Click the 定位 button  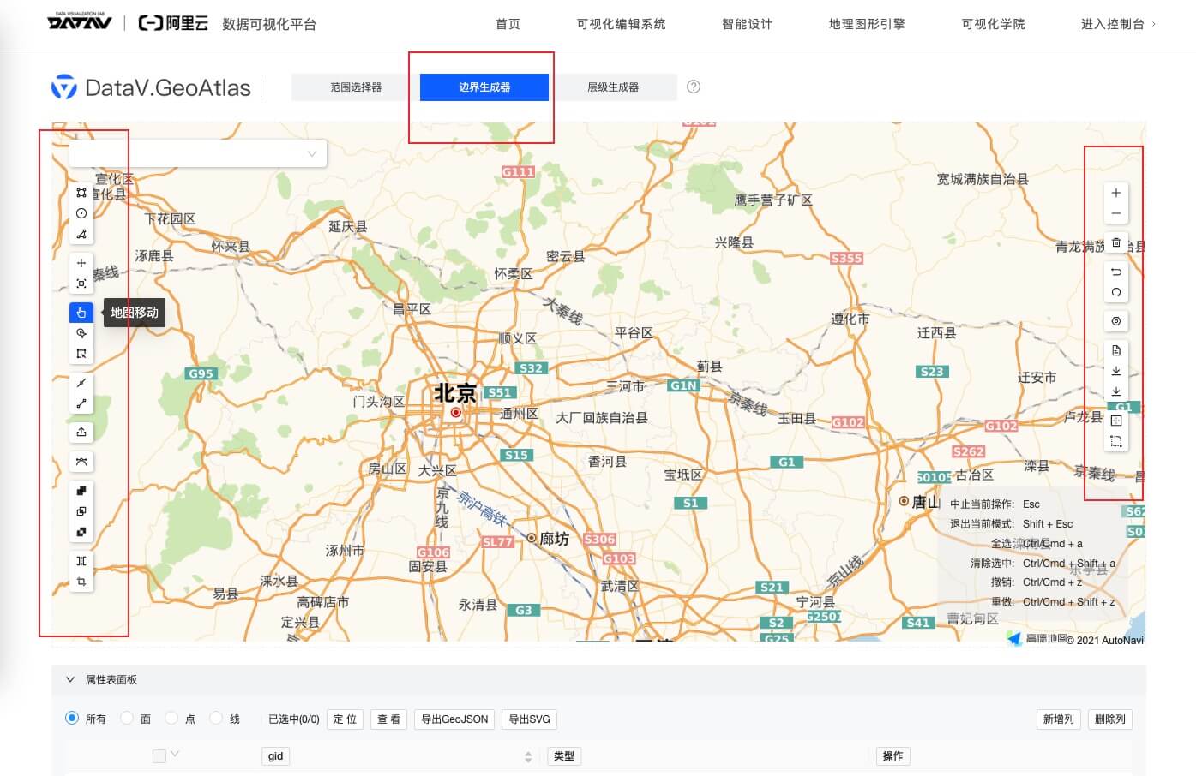tap(345, 719)
